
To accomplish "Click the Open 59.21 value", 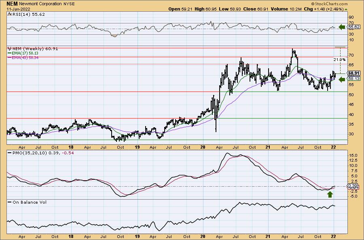I will click(x=180, y=9).
